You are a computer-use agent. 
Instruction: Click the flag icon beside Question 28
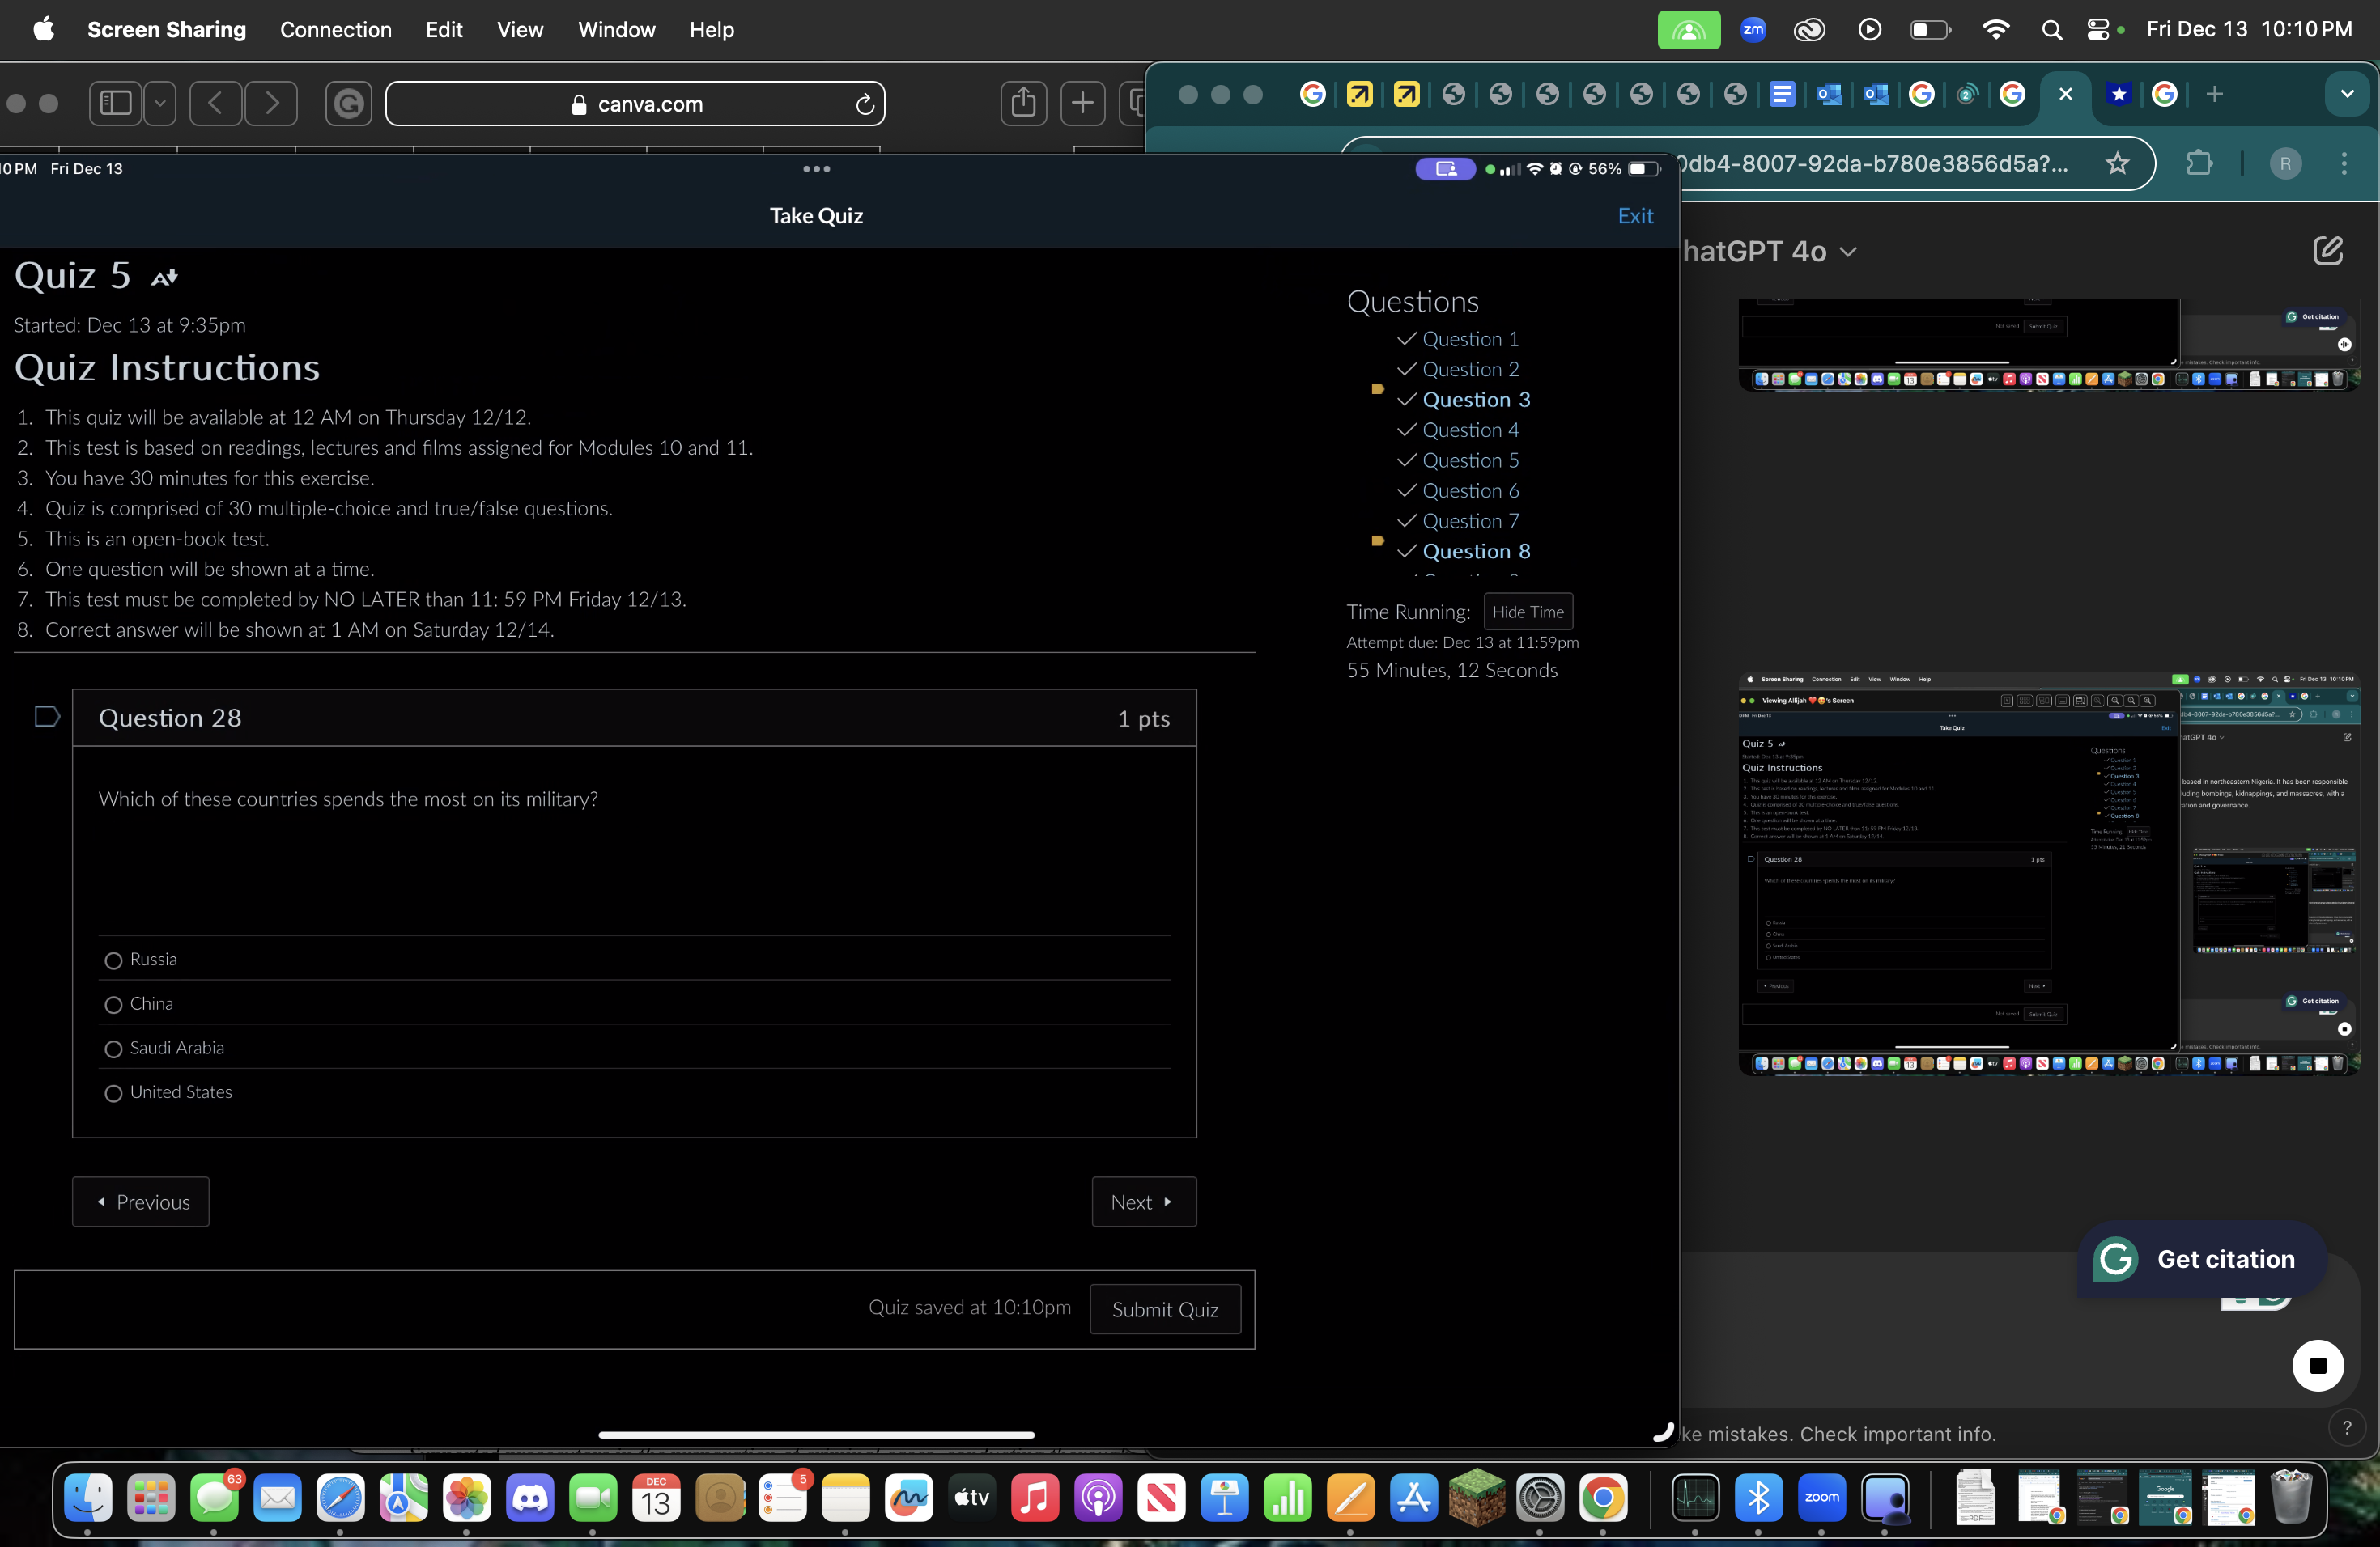pos(46,715)
